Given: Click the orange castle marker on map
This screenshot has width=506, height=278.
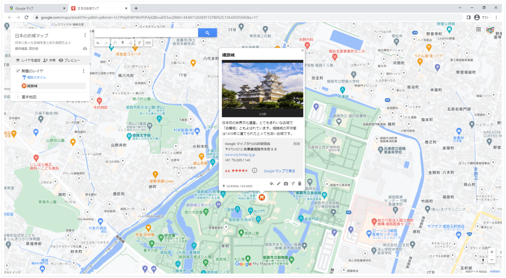Looking at the screenshot, I should click(262, 197).
